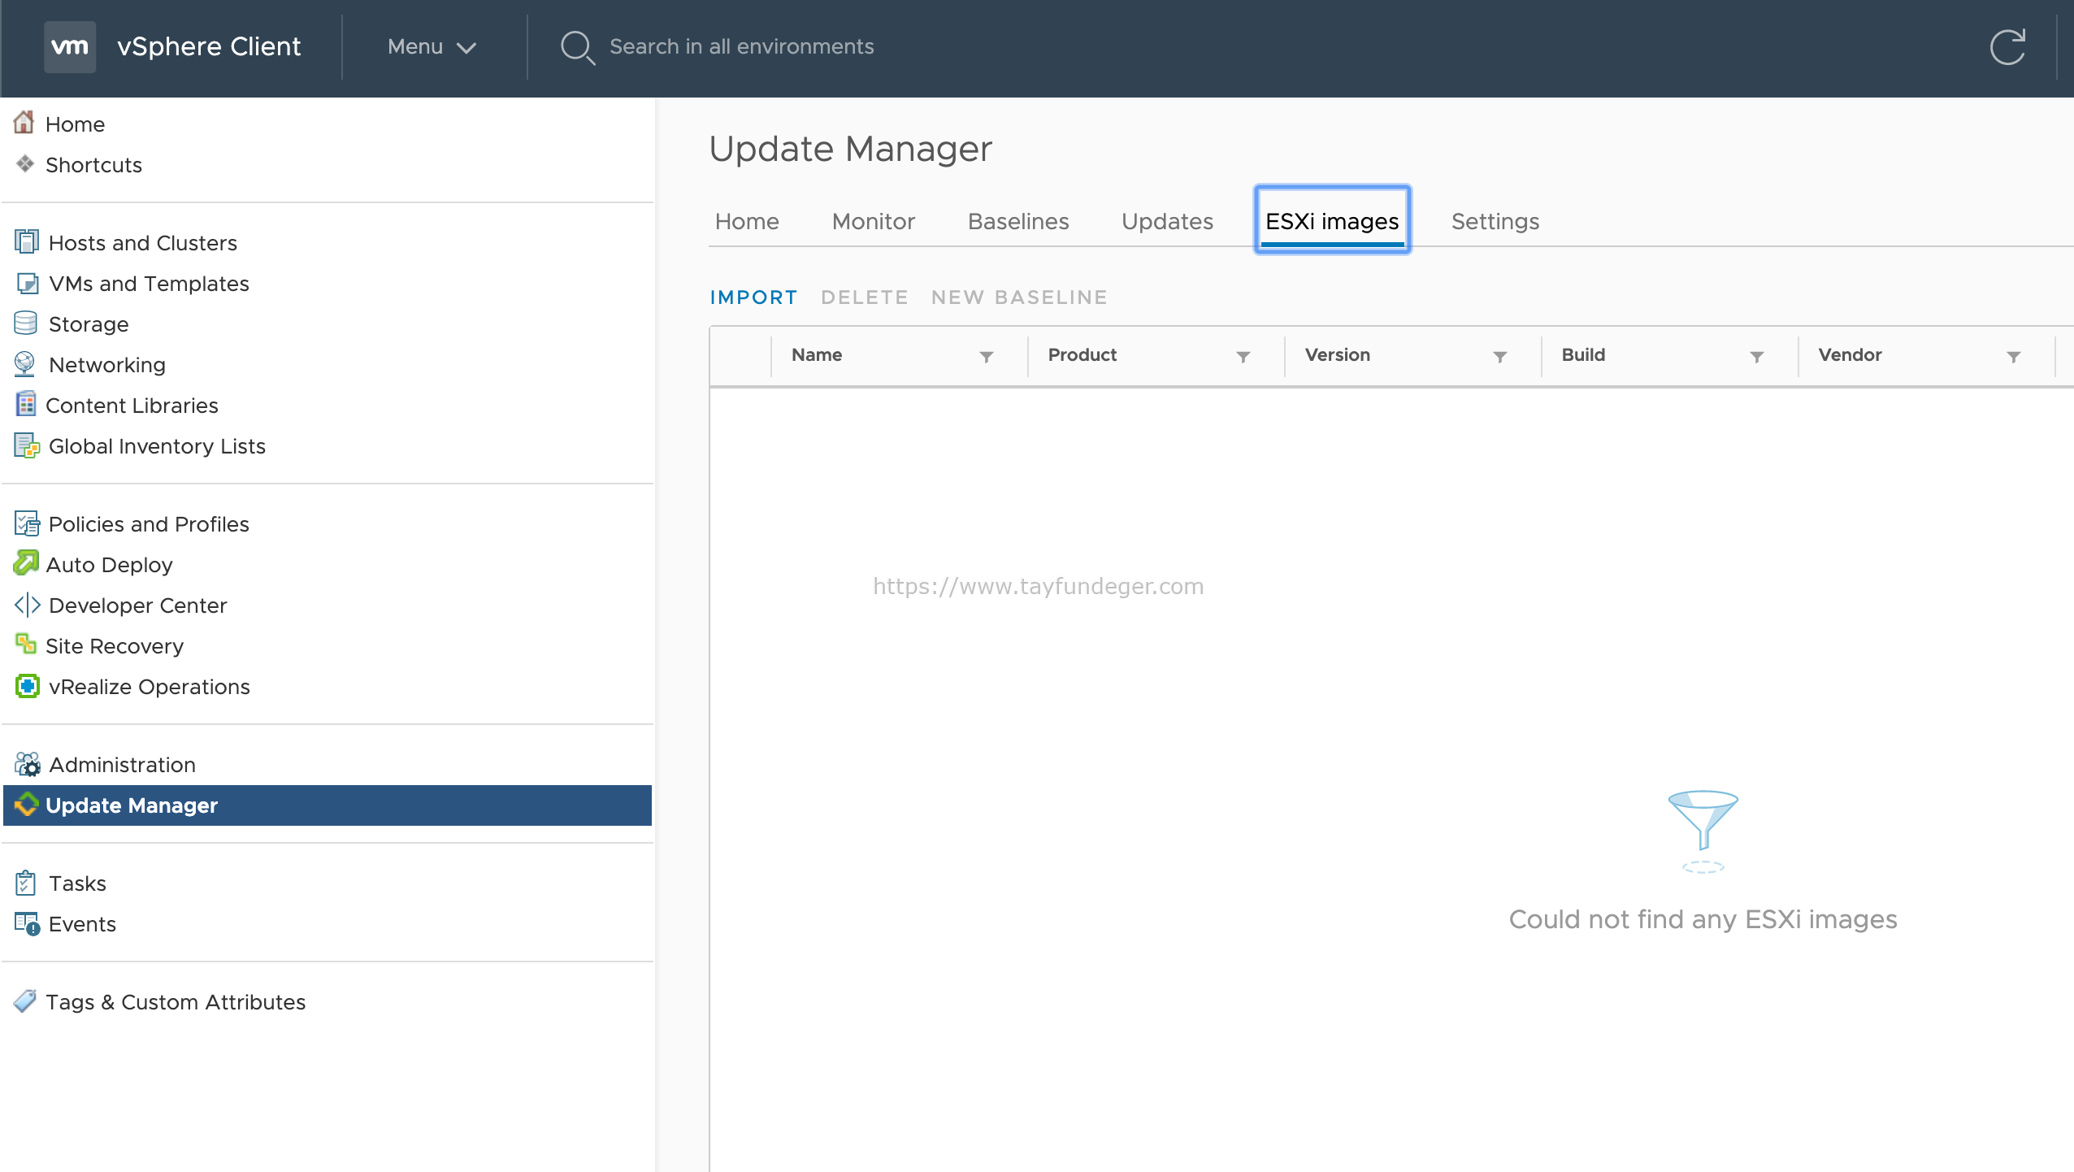This screenshot has height=1172, width=2074.
Task: Click the Global Inventory Lists icon
Action: [27, 445]
